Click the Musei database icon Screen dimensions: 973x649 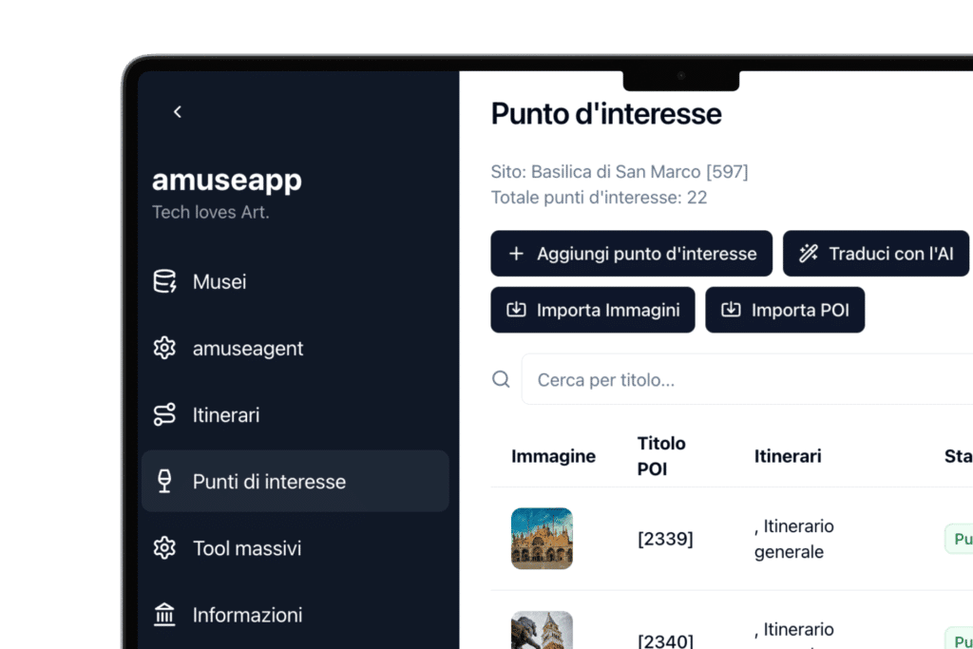click(164, 281)
